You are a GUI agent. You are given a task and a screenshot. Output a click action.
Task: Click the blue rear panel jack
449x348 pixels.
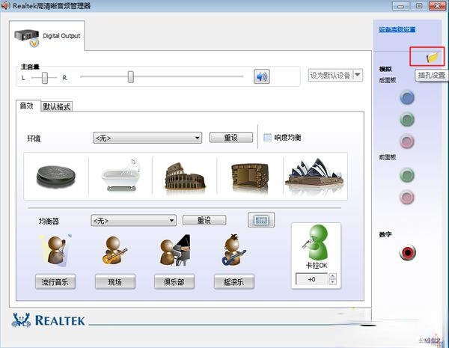click(x=407, y=98)
